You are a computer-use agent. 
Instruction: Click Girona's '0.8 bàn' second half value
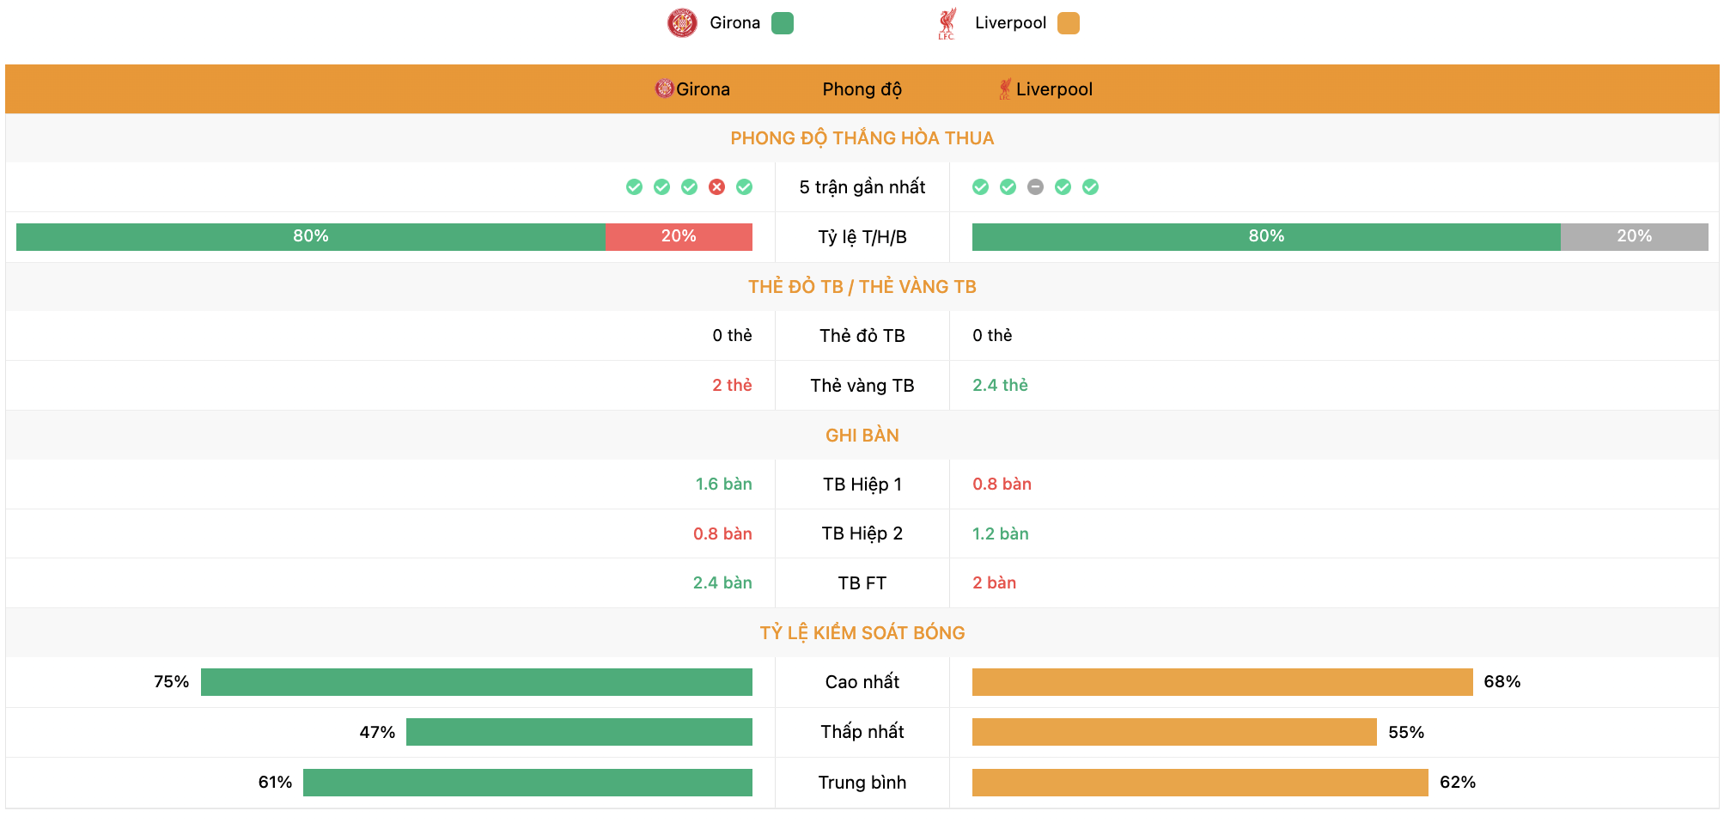coord(722,533)
